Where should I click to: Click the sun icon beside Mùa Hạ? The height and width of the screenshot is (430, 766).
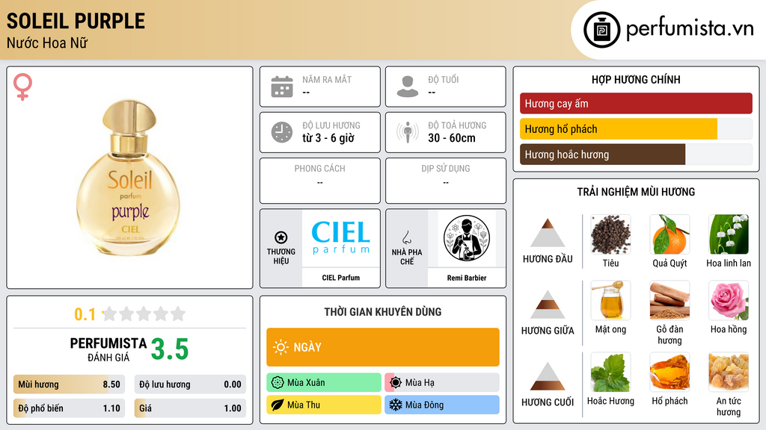click(396, 383)
